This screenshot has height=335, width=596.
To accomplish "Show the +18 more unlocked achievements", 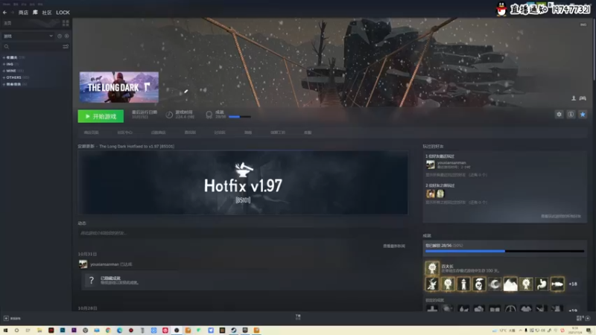I will [x=573, y=284].
